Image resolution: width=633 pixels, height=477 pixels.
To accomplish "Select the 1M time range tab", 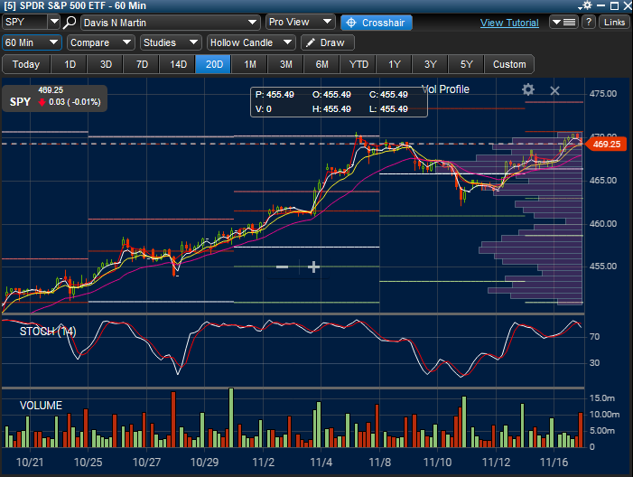I will 250,64.
